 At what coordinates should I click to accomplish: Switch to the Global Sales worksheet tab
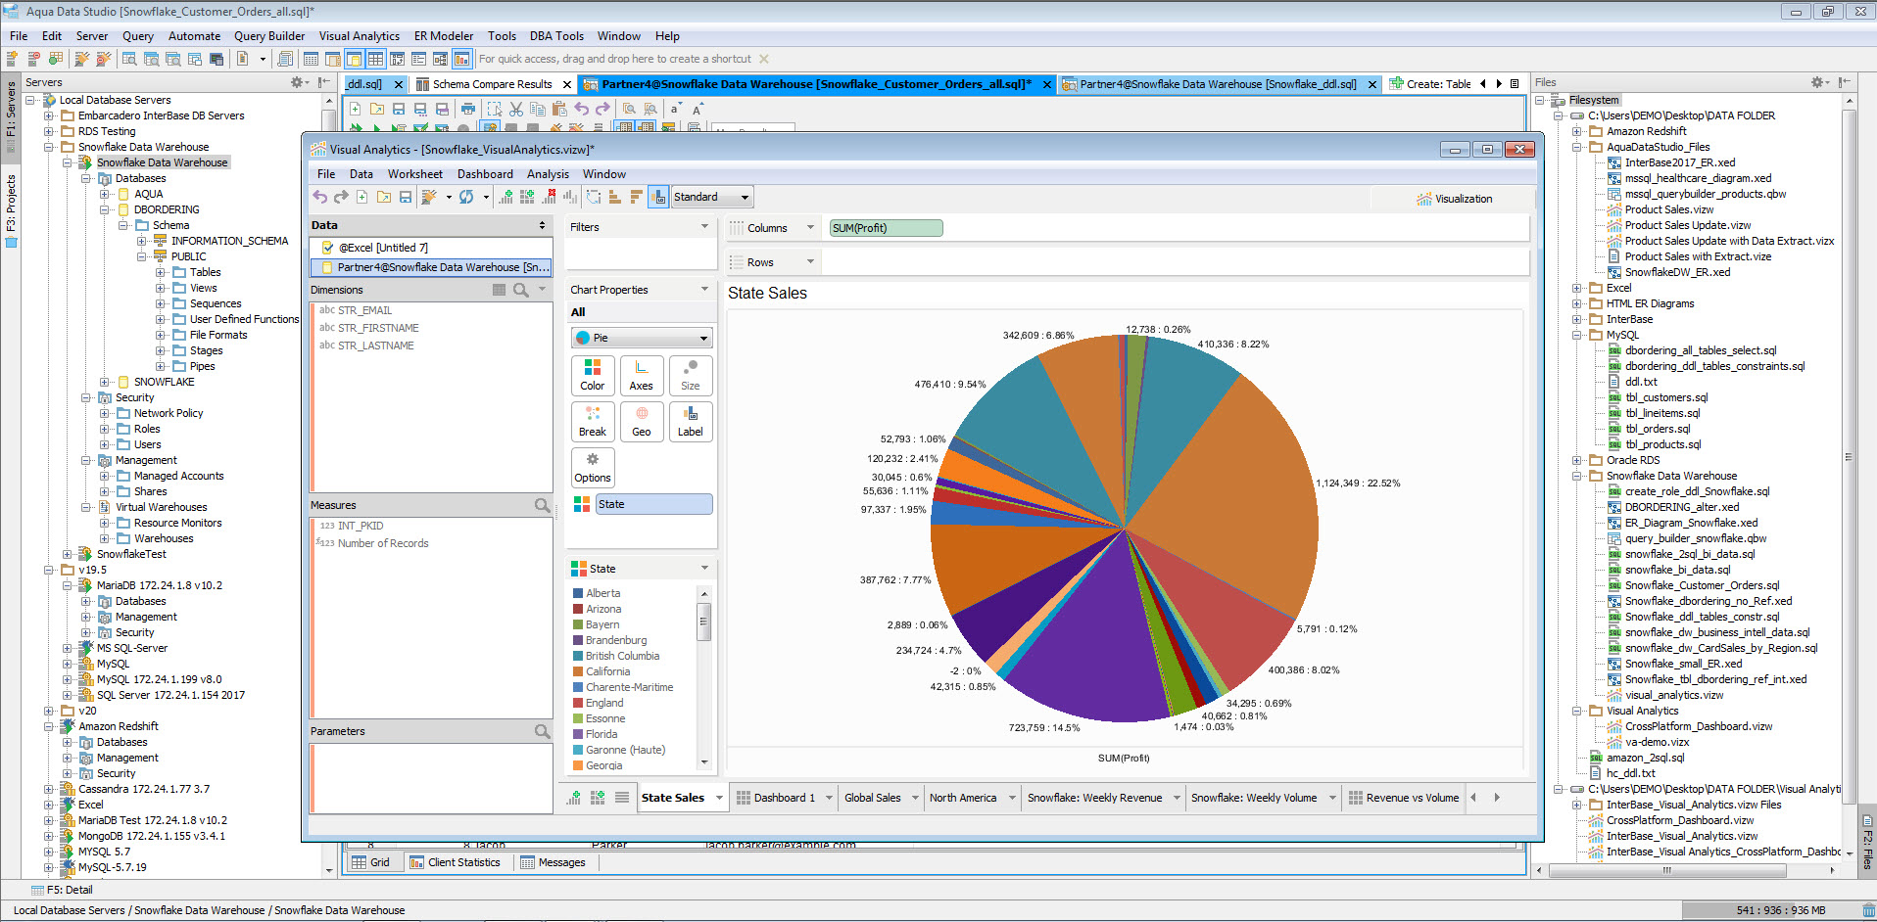click(x=872, y=798)
